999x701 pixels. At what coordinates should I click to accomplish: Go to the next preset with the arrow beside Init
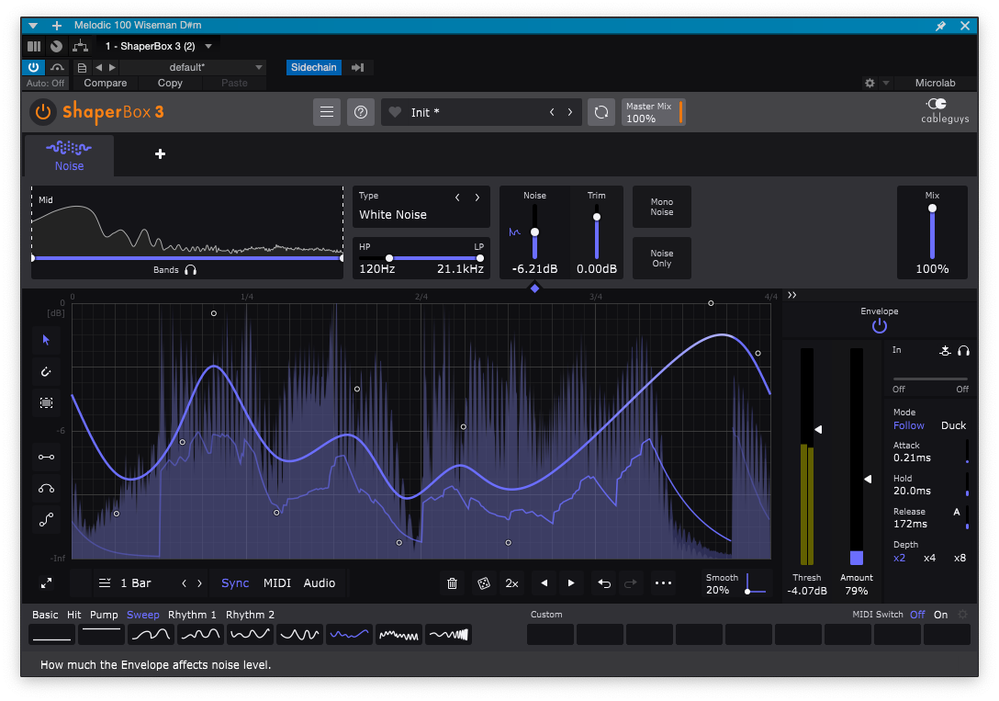[569, 112]
